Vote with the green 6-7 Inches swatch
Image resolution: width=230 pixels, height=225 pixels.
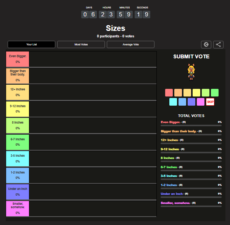[x=215, y=93]
